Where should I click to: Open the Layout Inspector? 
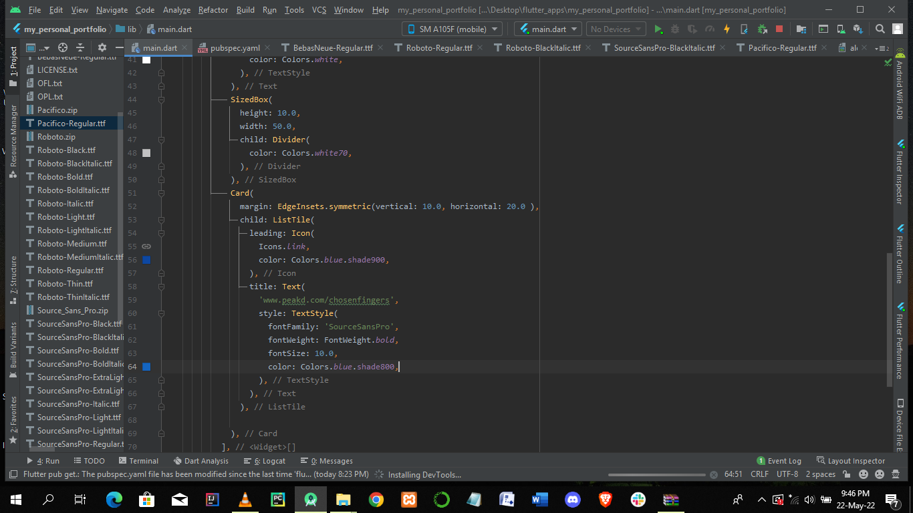pos(850,461)
